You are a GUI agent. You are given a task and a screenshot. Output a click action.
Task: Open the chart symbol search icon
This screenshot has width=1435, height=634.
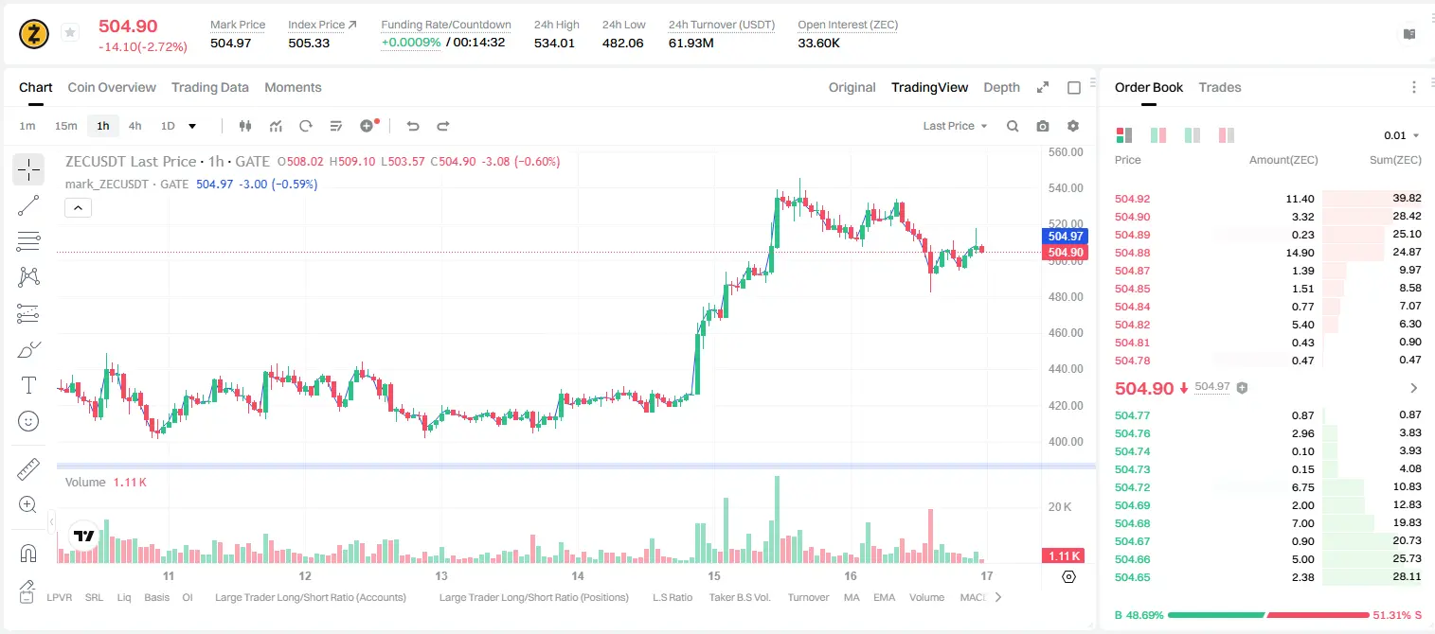coord(1013,126)
